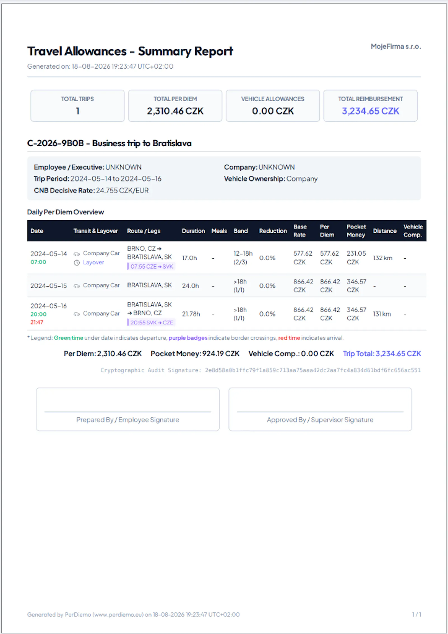Click the 17.0h duration value
448x634 pixels.
pyautogui.click(x=190, y=258)
